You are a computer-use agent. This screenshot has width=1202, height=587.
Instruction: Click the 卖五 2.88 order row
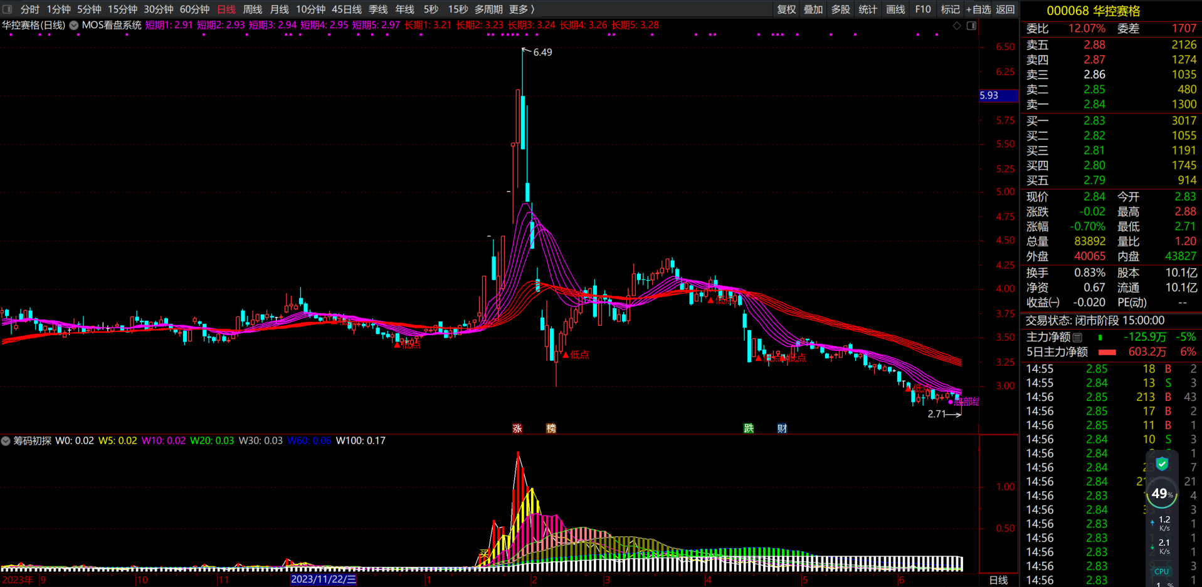click(1111, 45)
